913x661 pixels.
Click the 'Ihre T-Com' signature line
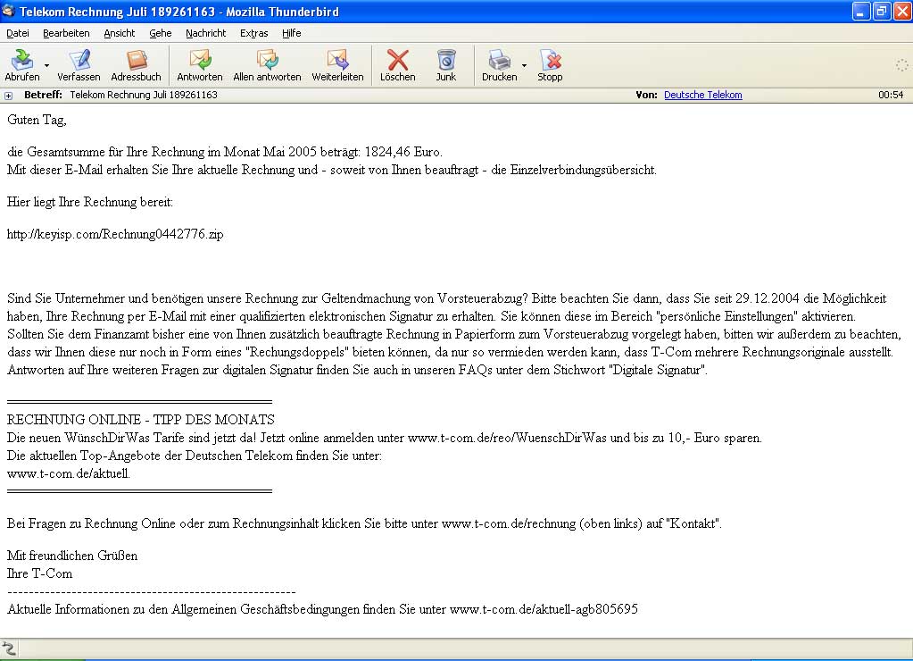pyautogui.click(x=39, y=573)
